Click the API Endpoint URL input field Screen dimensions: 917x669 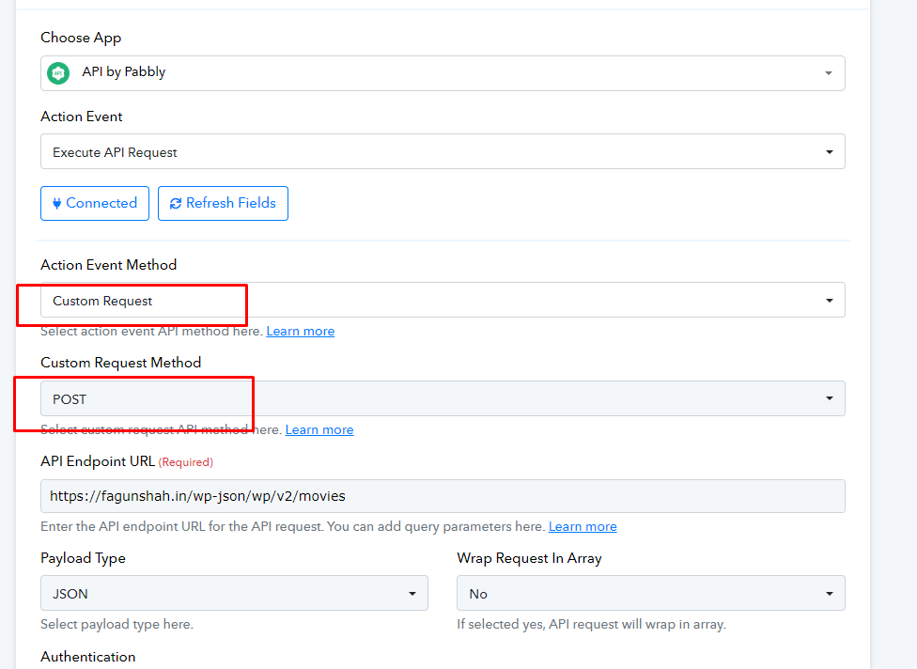[443, 496]
